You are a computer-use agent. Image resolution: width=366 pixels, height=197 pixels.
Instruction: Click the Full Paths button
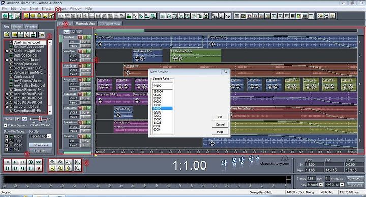pos(41,151)
